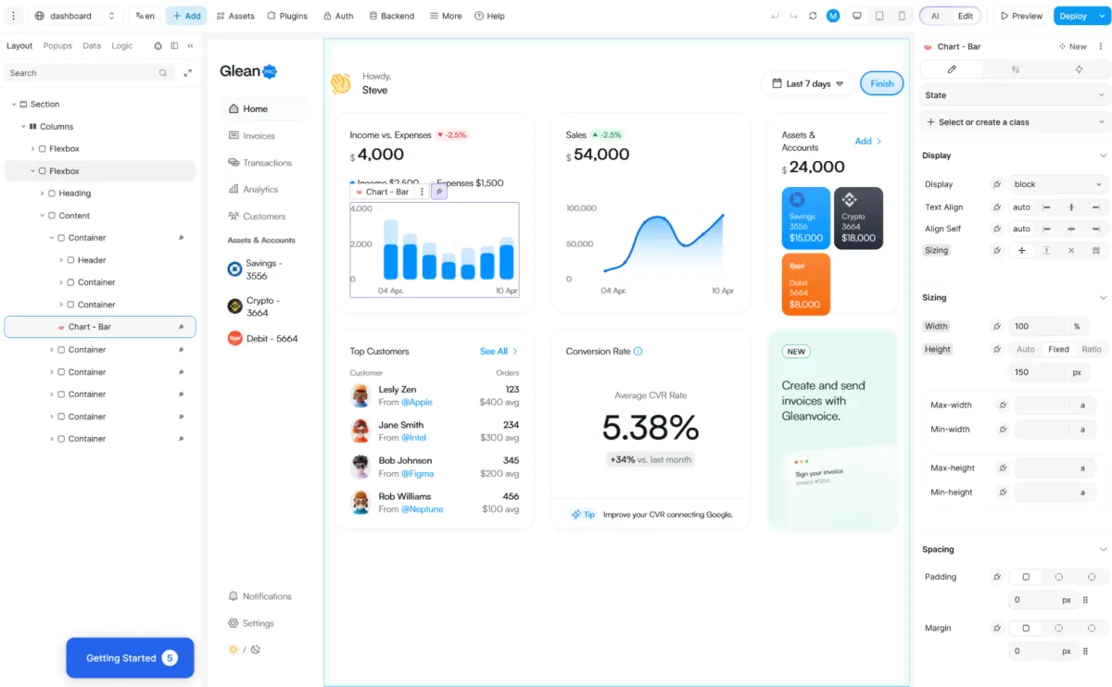The image size is (1112, 687).
Task: Open 'Select or create a class' dropdown
Action: point(1016,122)
